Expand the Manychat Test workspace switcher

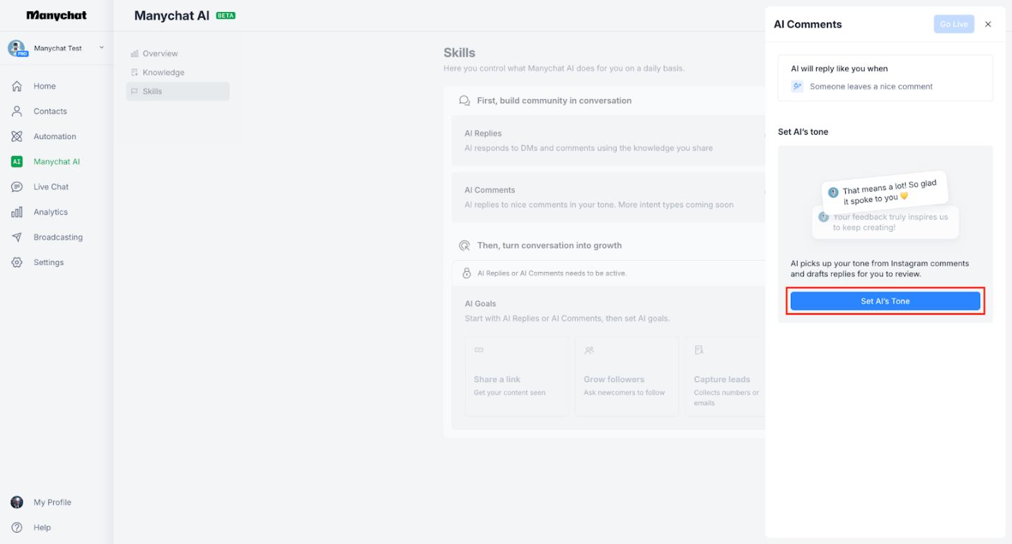[57, 48]
